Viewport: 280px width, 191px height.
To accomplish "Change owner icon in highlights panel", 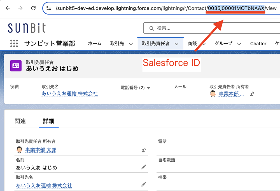I will [x=252, y=94].
